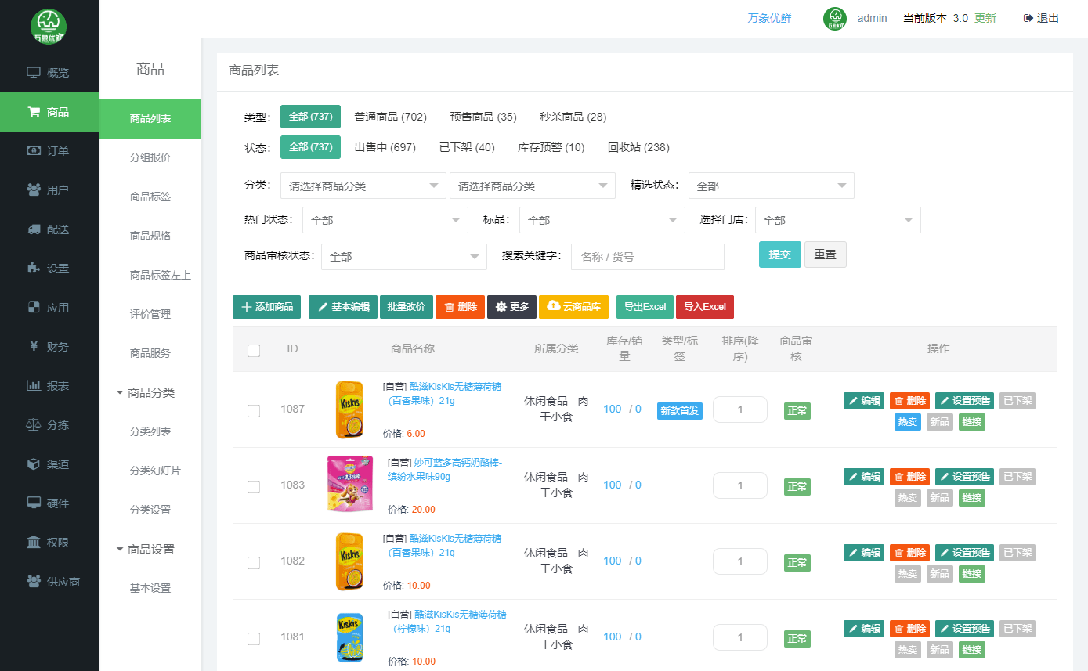Open 商品标签 in the product submenu
The width and height of the screenshot is (1088, 671).
pos(150,197)
